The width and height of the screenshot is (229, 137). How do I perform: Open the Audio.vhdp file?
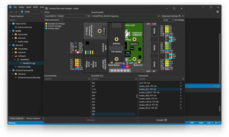click(23, 41)
